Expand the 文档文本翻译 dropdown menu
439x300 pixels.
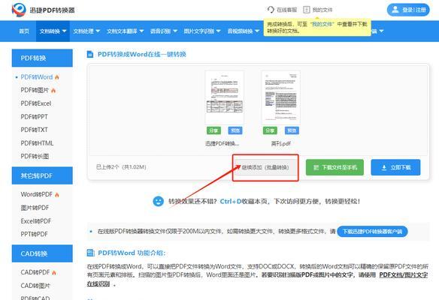click(125, 31)
